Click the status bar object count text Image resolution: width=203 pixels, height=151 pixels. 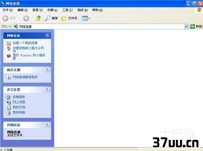[6, 150]
